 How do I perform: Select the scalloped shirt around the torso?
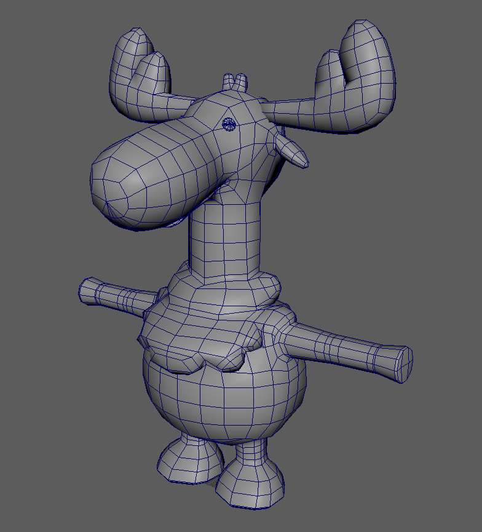pyautogui.click(x=214, y=319)
